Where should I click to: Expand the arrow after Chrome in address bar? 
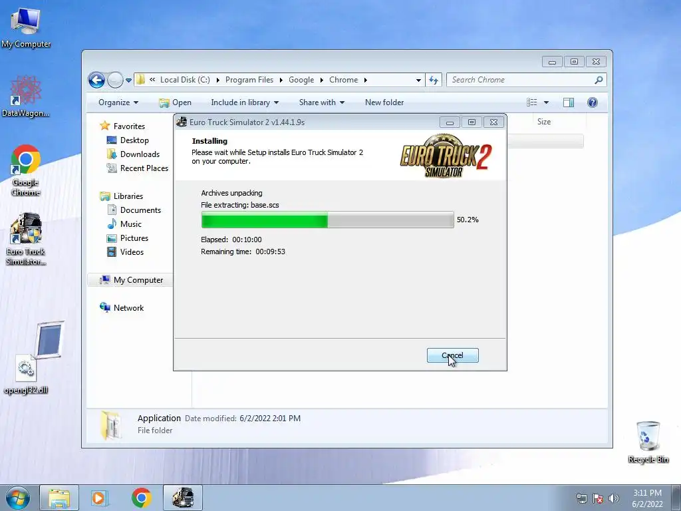[x=366, y=80]
